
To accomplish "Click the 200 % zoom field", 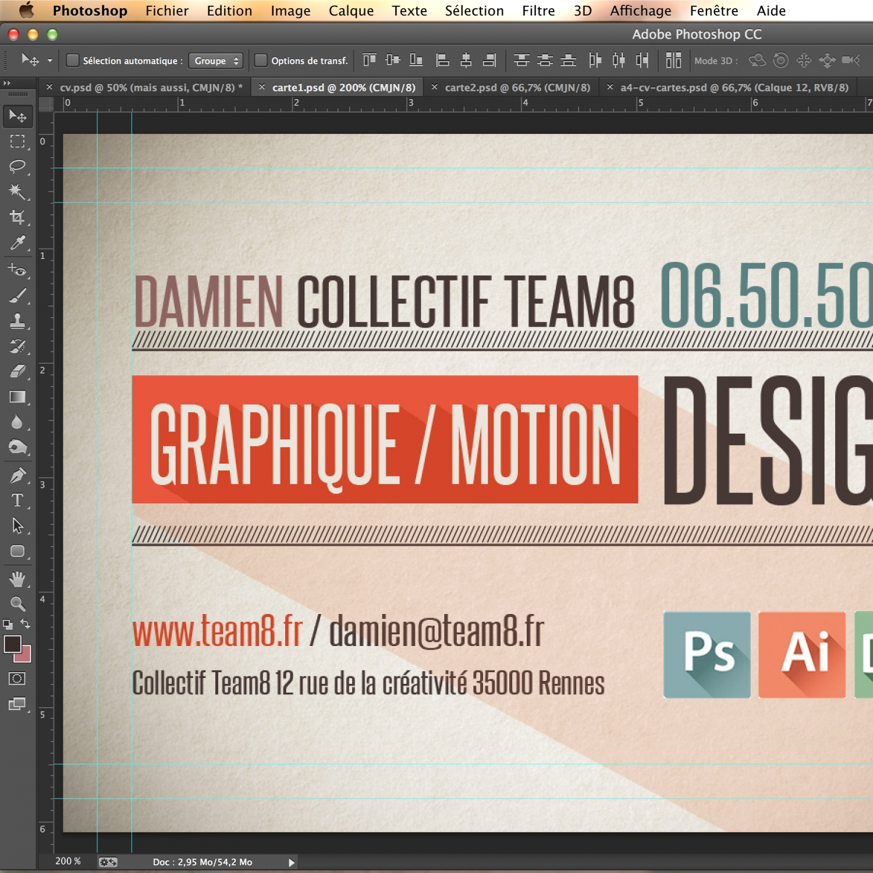I will (x=68, y=861).
